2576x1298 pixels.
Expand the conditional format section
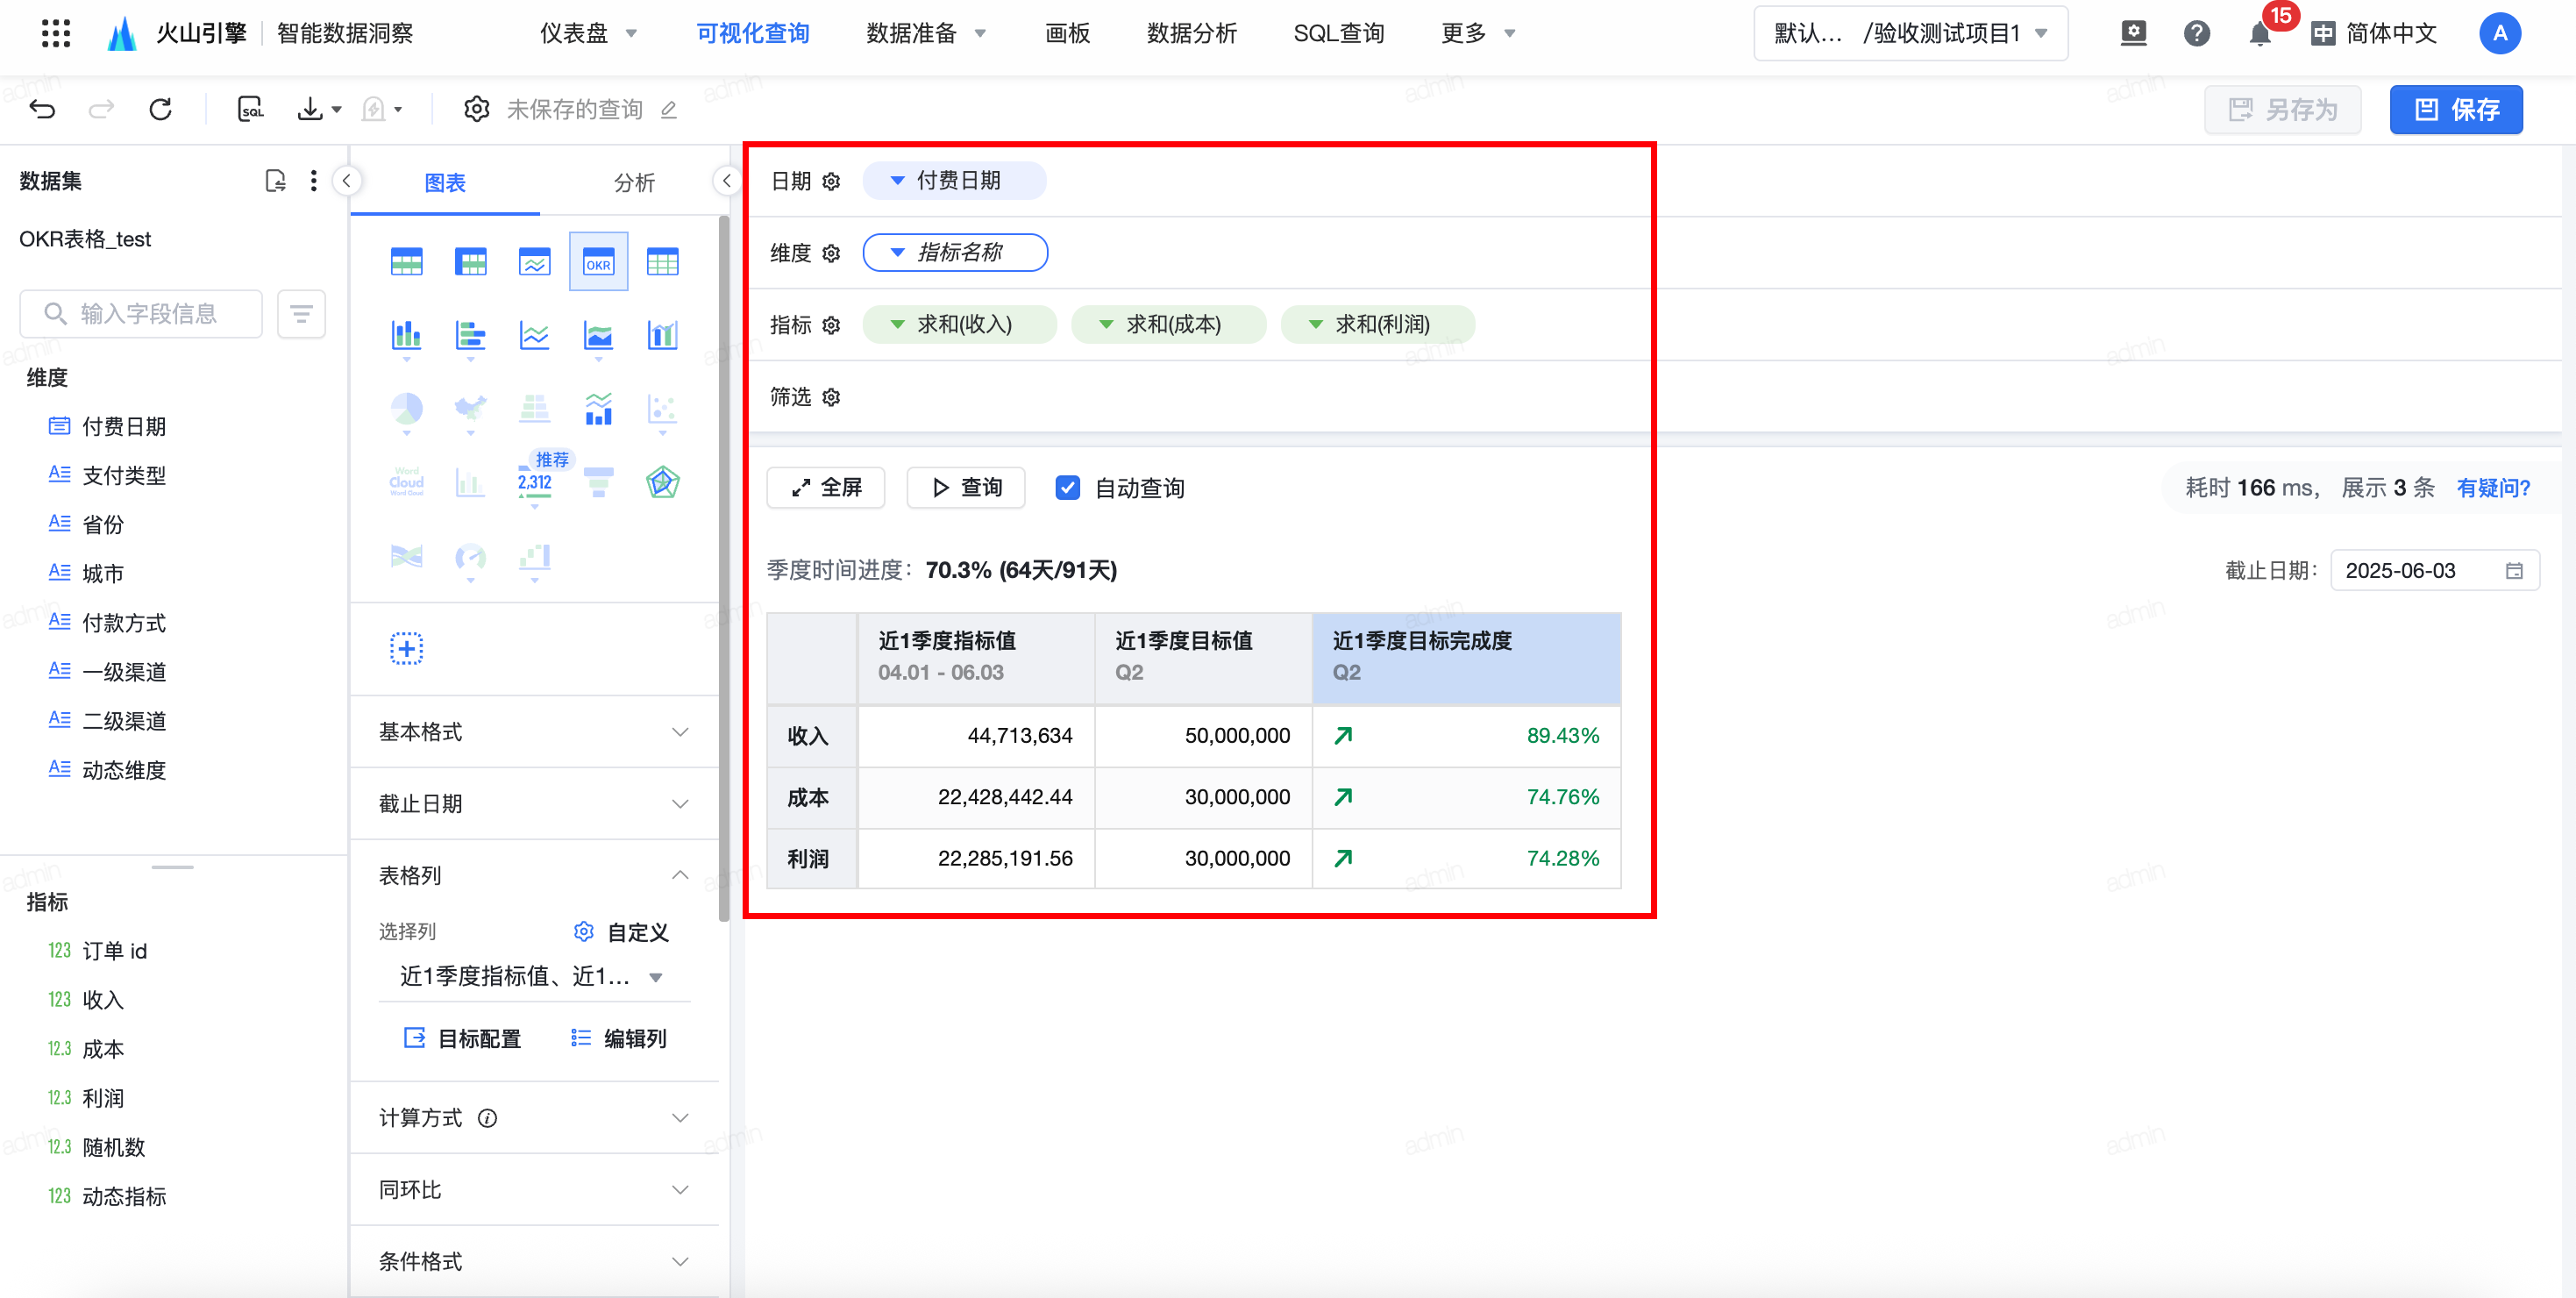point(534,1262)
